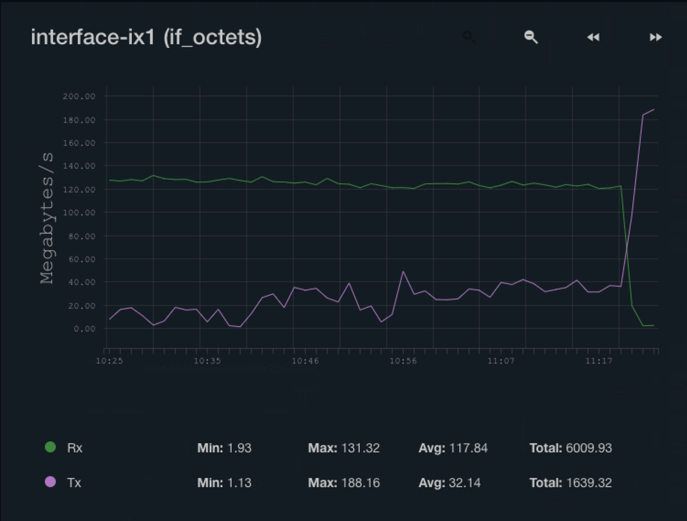The height and width of the screenshot is (521, 687).
Task: Select the Tx Max value 188.16
Action: tap(359, 483)
